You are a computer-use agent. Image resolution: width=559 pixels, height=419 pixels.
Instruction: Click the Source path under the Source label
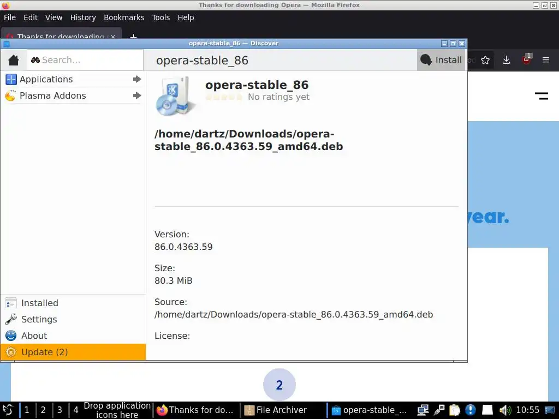294,315
